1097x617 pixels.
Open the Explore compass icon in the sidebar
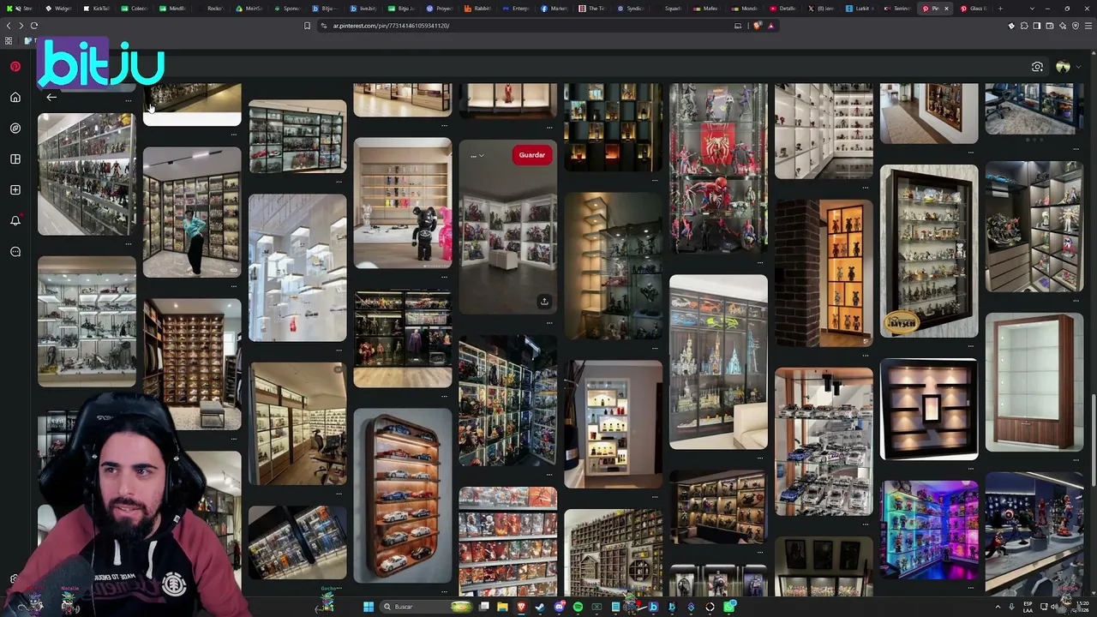click(x=15, y=129)
